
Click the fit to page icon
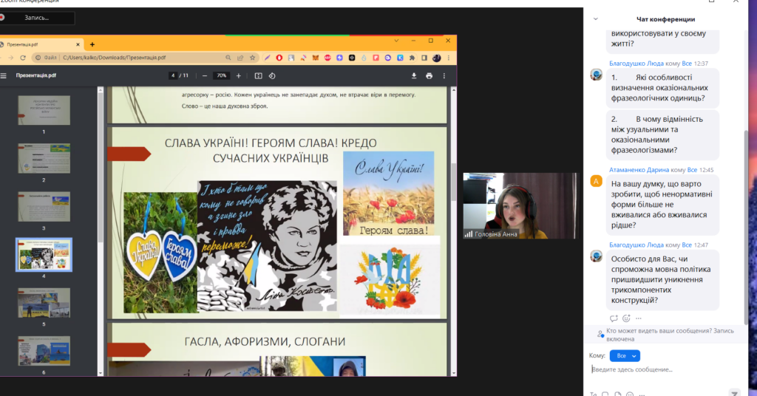pyautogui.click(x=258, y=75)
